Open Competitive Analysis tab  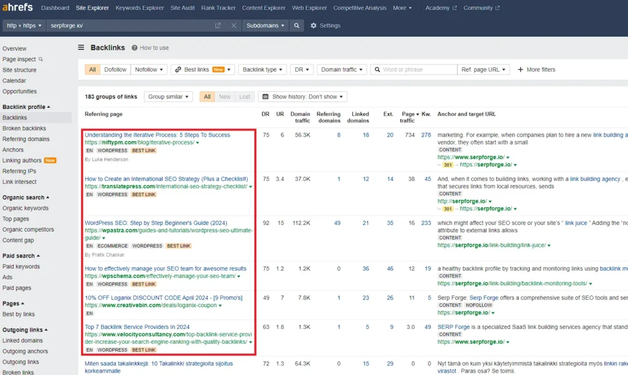pos(359,7)
